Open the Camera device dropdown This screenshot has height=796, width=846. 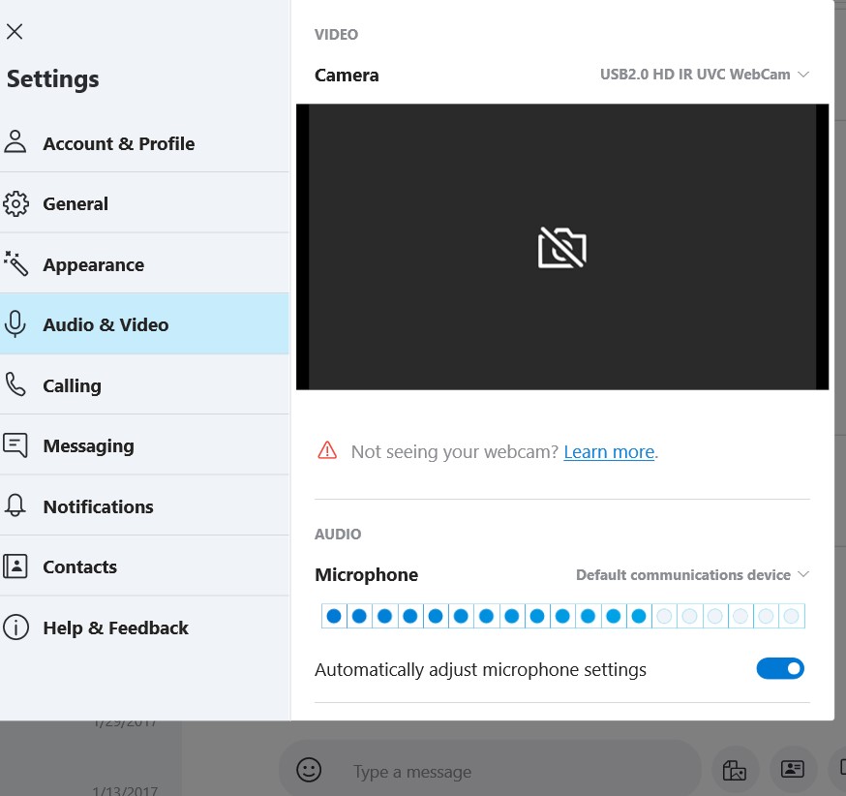point(705,75)
